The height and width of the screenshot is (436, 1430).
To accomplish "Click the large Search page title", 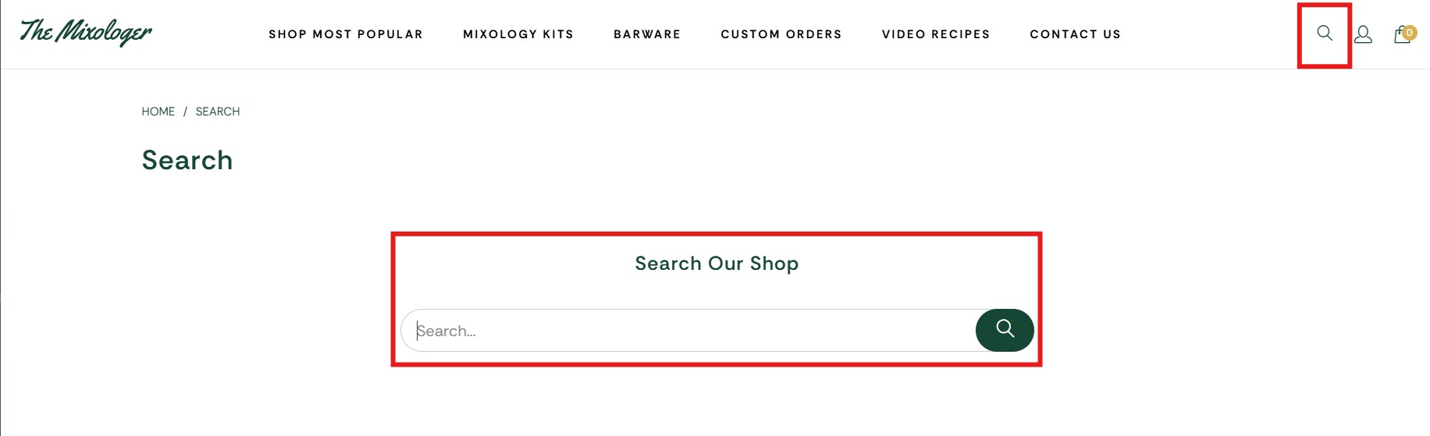I will (187, 160).
